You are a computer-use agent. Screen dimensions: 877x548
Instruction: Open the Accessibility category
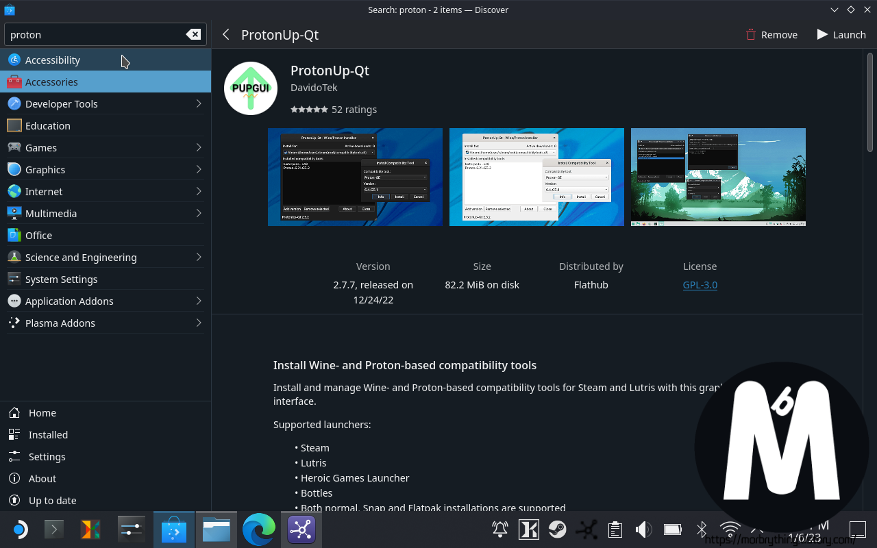point(106,60)
